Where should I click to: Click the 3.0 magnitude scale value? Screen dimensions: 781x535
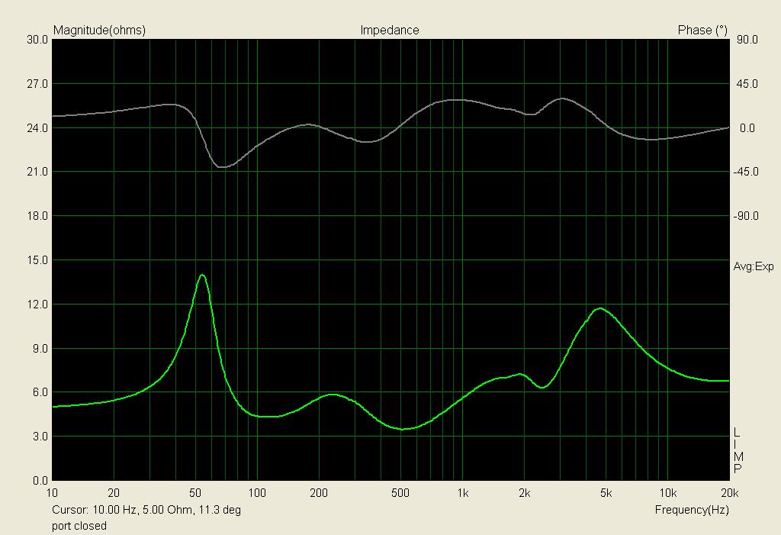[x=40, y=437]
